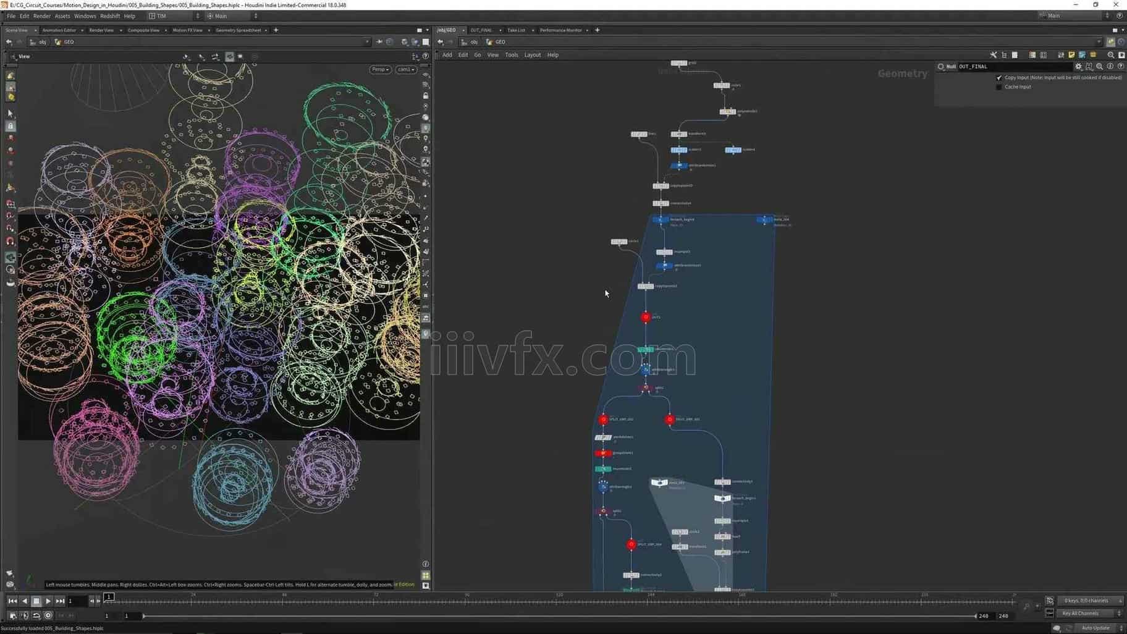The image size is (1127, 634).
Task: Open the TIM desktop dropdown
Action: click(x=174, y=16)
